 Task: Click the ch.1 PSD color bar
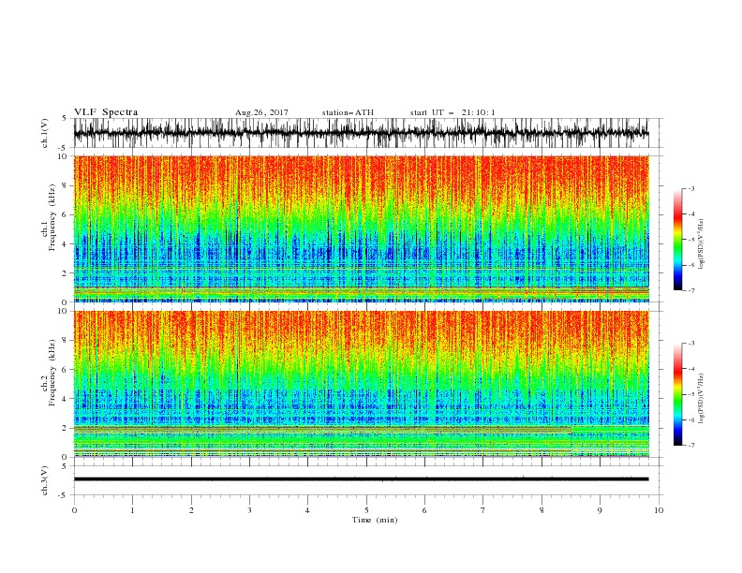coord(677,239)
